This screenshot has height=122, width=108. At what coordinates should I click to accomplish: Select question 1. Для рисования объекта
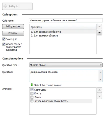coord(63,32)
